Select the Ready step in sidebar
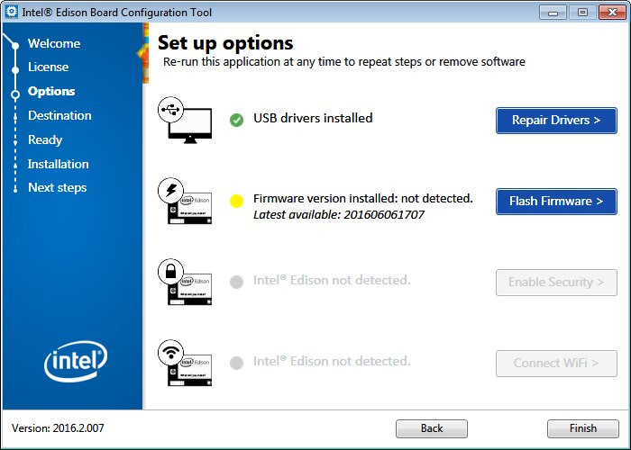Screen dimensions: 631x450 click(45, 139)
